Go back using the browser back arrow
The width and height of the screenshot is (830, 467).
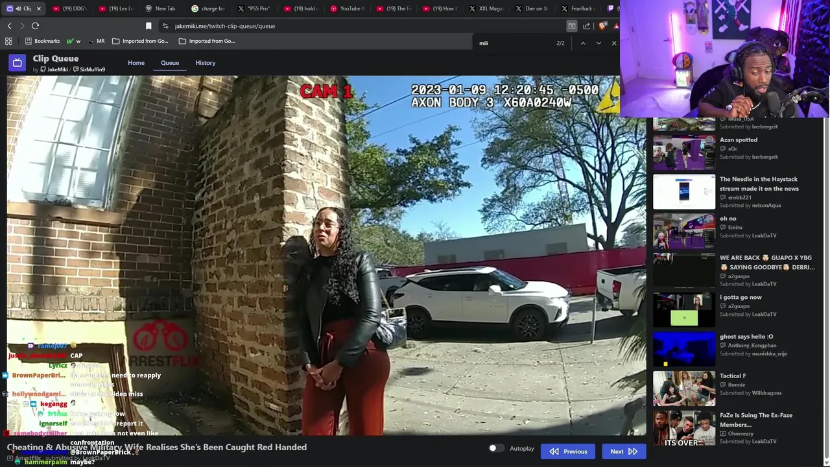(9, 26)
